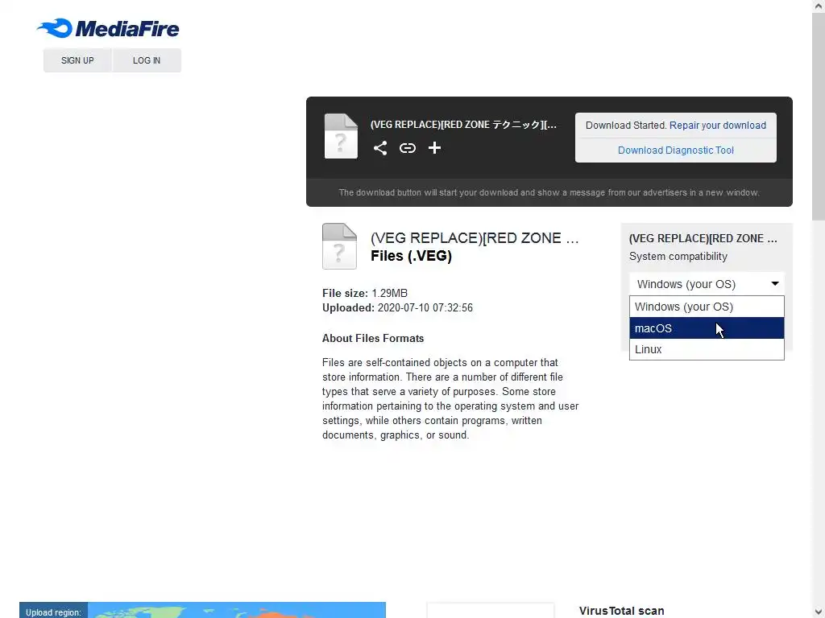Select macOS from the list
This screenshot has width=825, height=618.
pos(707,328)
